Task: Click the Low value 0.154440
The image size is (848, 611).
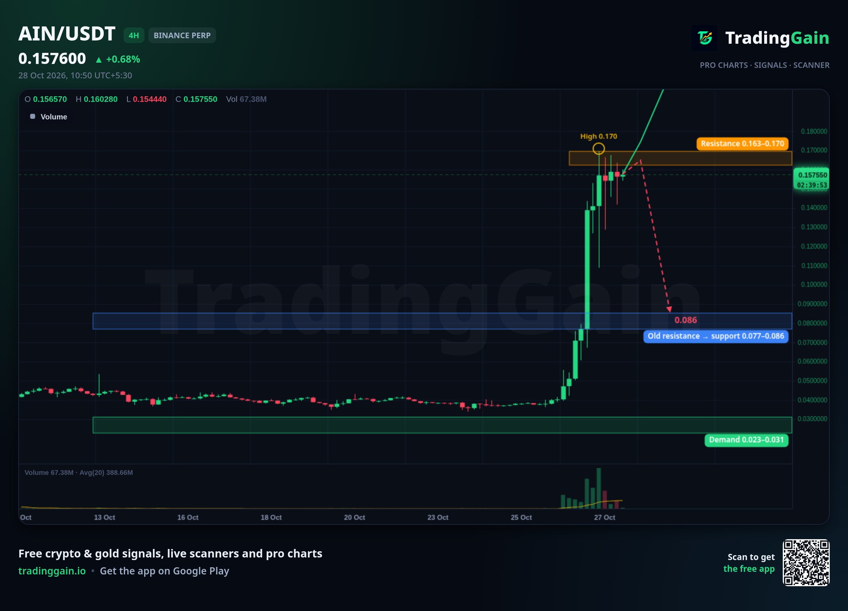Action: click(x=150, y=99)
